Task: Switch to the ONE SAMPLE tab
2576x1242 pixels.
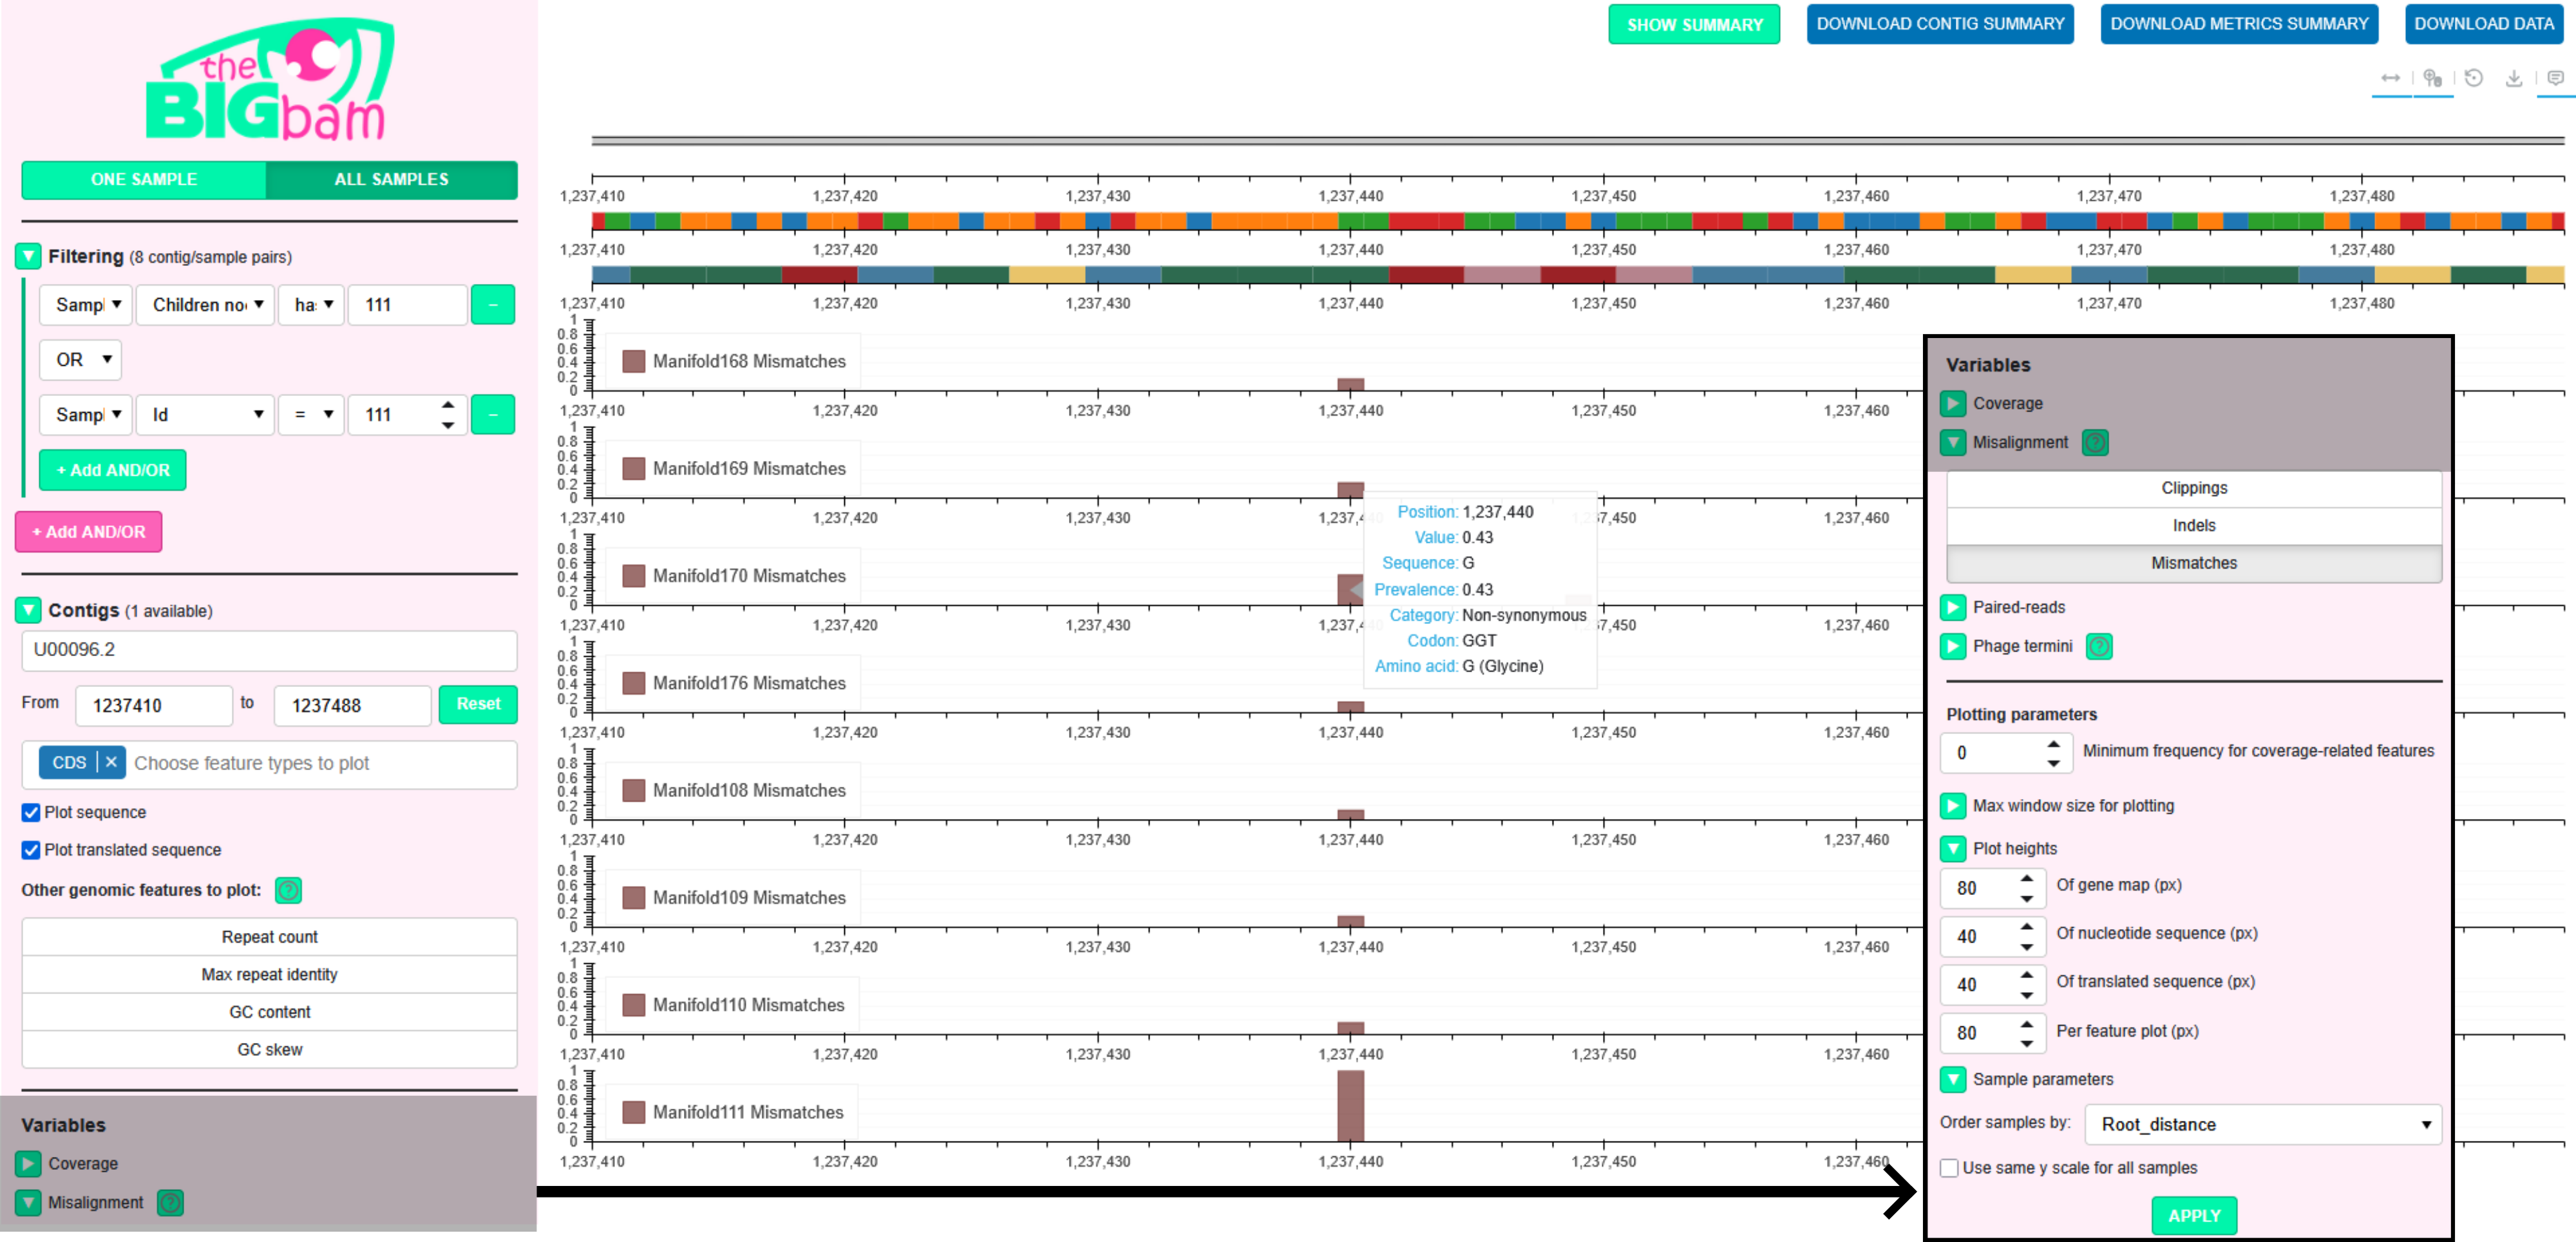Action: point(144,180)
